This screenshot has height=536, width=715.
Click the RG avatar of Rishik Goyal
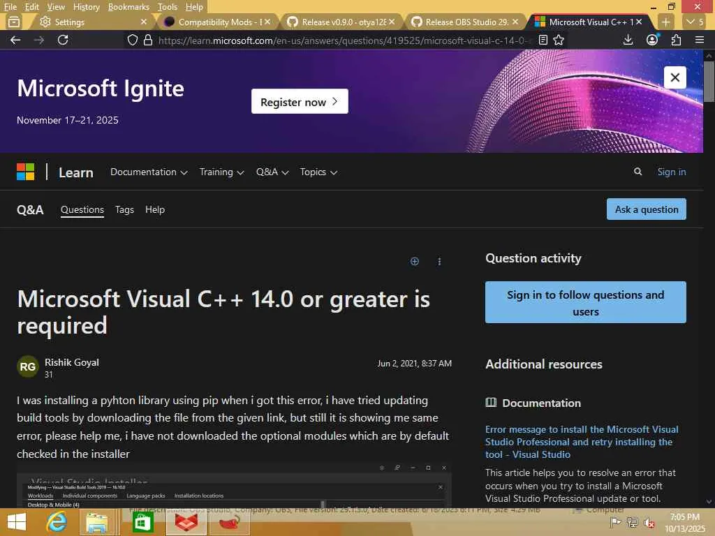click(27, 366)
